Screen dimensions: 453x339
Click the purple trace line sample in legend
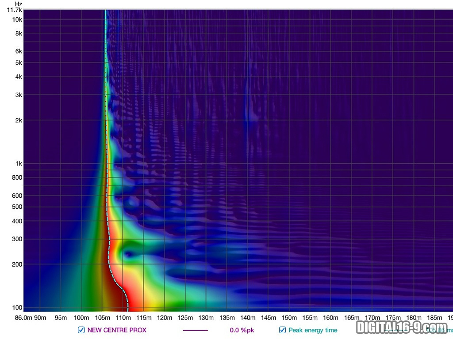coord(195,330)
